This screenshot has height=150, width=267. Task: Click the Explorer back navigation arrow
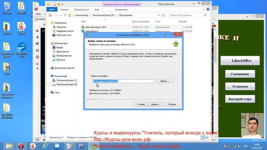[x=50, y=15]
